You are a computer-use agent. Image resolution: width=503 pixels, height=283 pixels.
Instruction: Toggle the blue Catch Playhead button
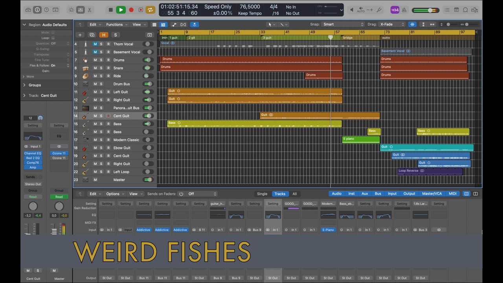click(195, 24)
